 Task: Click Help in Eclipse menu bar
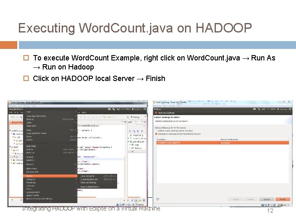tap(84, 113)
